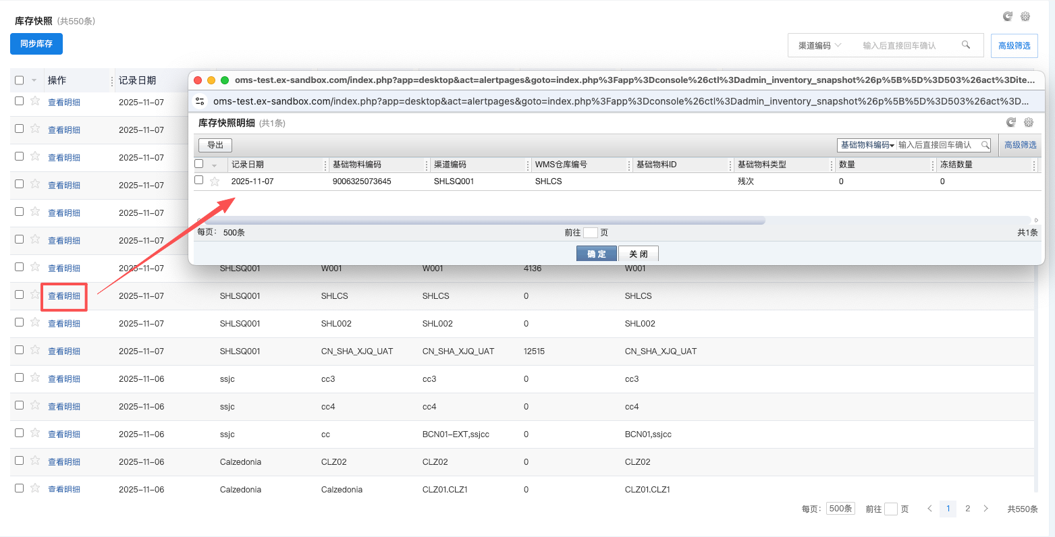Viewport: 1055px width, 537px height.
Task: Check the cc3 row checkbox
Action: click(x=19, y=377)
